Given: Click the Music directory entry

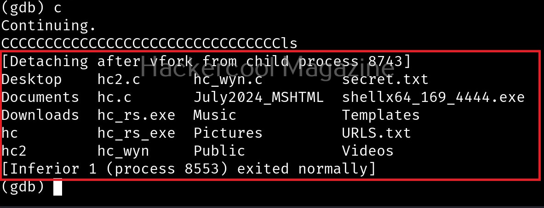Looking at the screenshot, I should tap(215, 115).
